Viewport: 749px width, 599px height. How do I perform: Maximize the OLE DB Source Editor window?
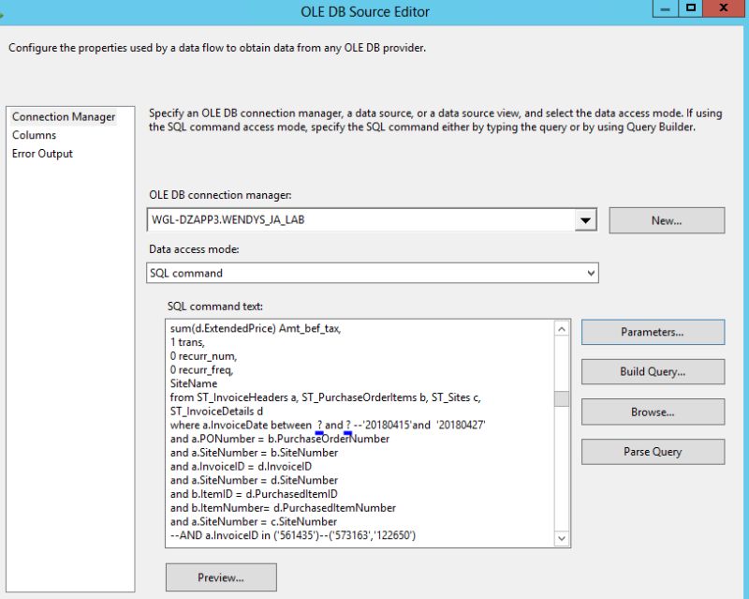coord(690,10)
